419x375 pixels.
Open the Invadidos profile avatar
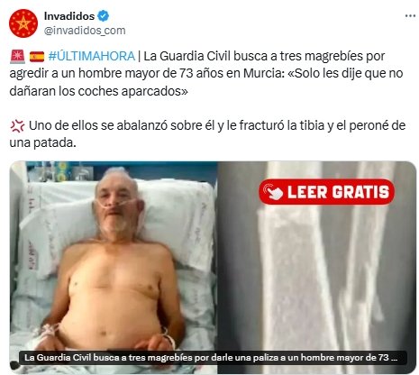[x=23, y=23]
